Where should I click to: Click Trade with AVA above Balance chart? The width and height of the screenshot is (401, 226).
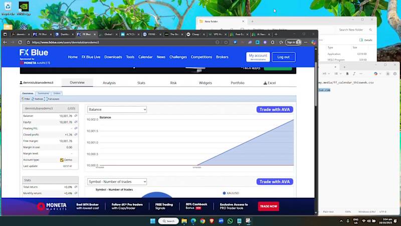pyautogui.click(x=275, y=109)
